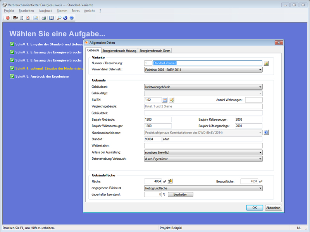
Task: Switch to the Energieverbrauch Heizung tab
Action: (x=119, y=51)
